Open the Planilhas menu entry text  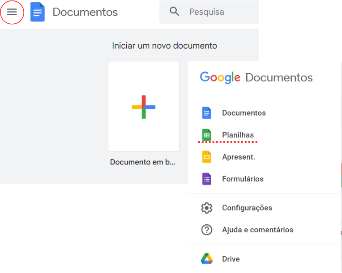click(x=238, y=135)
